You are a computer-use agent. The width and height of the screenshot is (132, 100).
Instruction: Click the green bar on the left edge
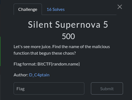point(0,51)
